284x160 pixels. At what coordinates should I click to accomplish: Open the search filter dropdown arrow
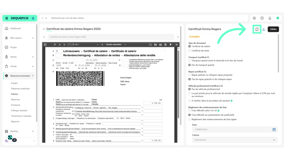[x=46, y=18]
